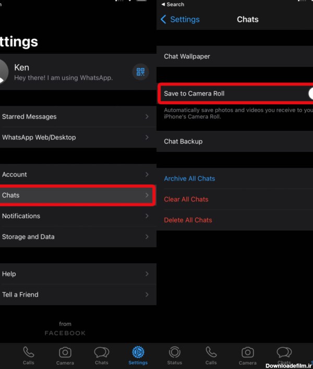Tap the Chats bubble icon in left tab bar
Image resolution: width=313 pixels, height=369 pixels.
(x=102, y=353)
